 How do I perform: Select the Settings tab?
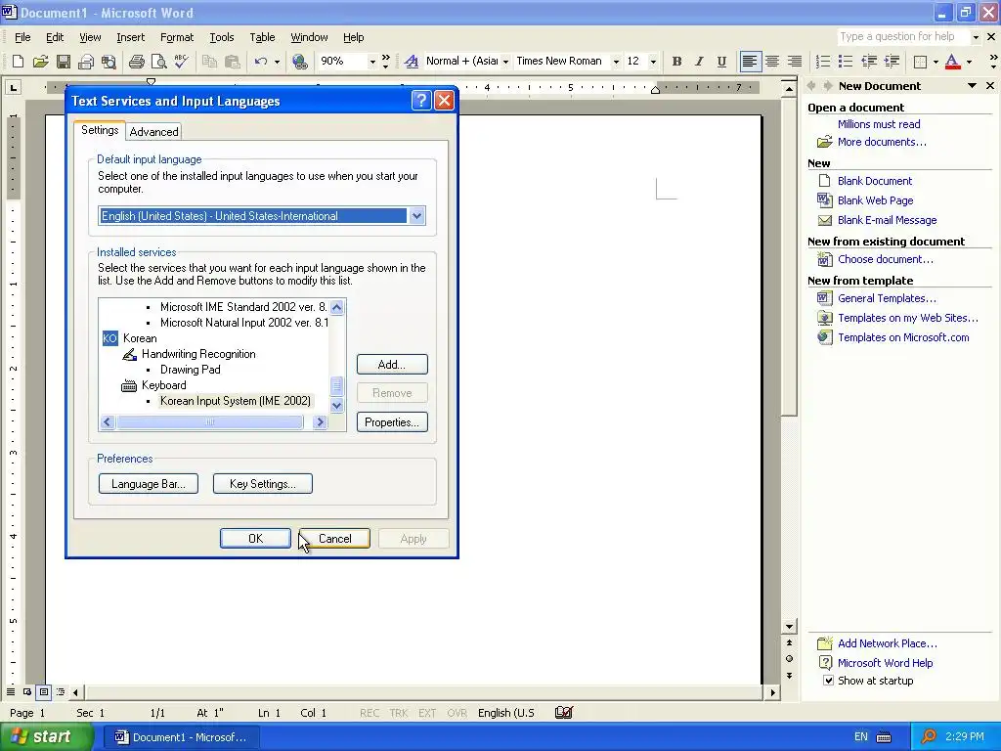point(100,130)
